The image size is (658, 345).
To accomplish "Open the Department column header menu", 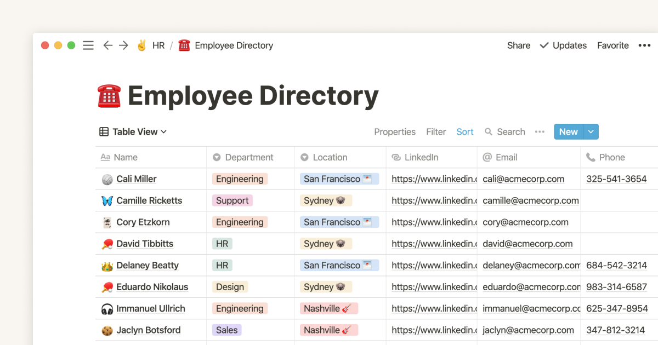I will coord(249,157).
